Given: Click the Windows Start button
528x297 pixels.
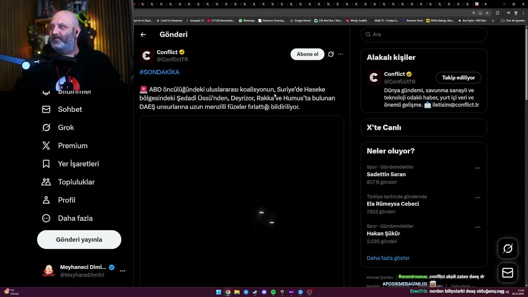Looking at the screenshot, I should (x=219, y=292).
